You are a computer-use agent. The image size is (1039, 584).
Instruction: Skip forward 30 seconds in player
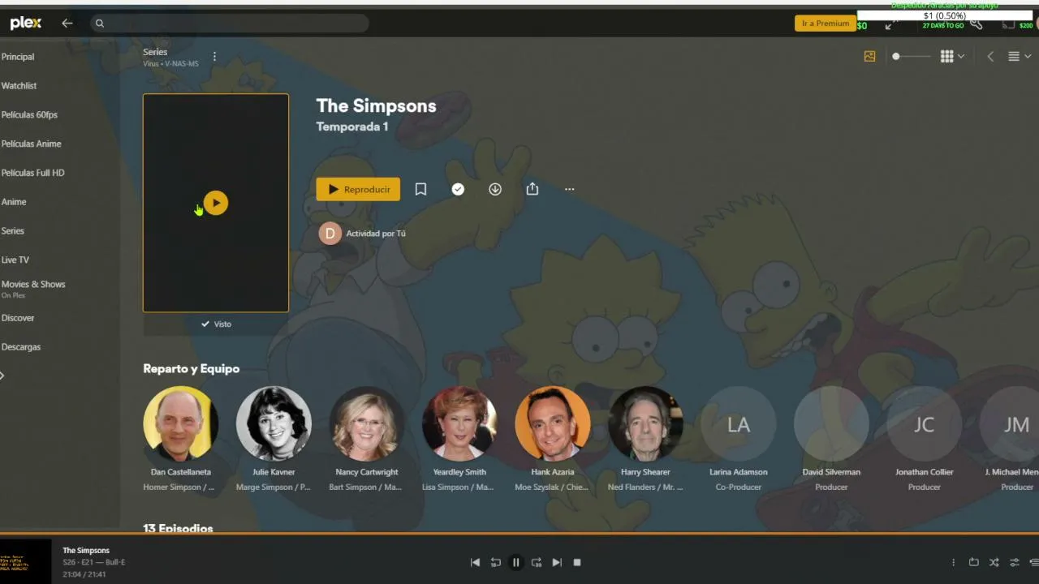537,562
